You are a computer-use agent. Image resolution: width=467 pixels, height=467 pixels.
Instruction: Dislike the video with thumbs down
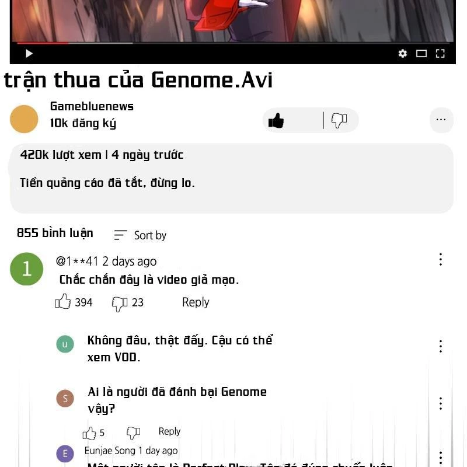point(340,121)
